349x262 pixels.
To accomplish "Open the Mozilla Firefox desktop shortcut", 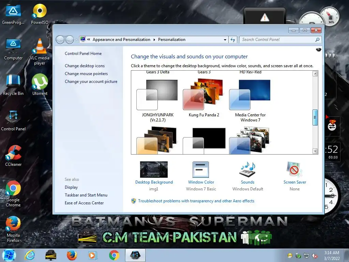I will [x=13, y=230].
